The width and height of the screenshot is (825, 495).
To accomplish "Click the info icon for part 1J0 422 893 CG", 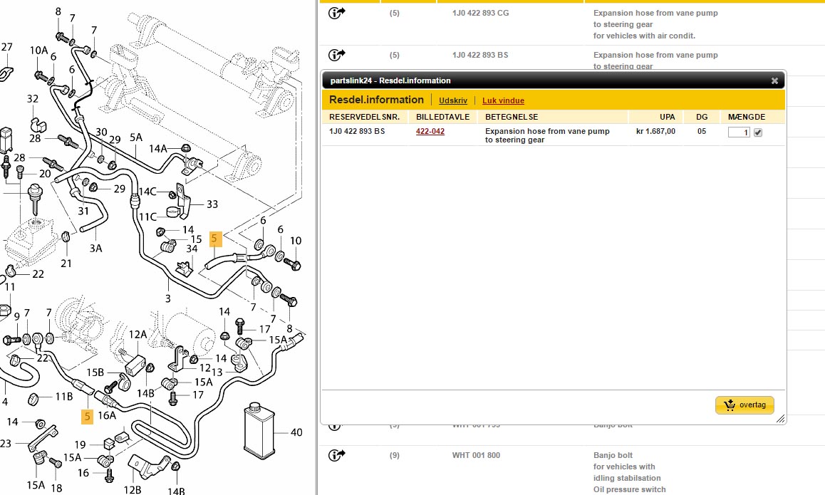I will click(x=336, y=12).
